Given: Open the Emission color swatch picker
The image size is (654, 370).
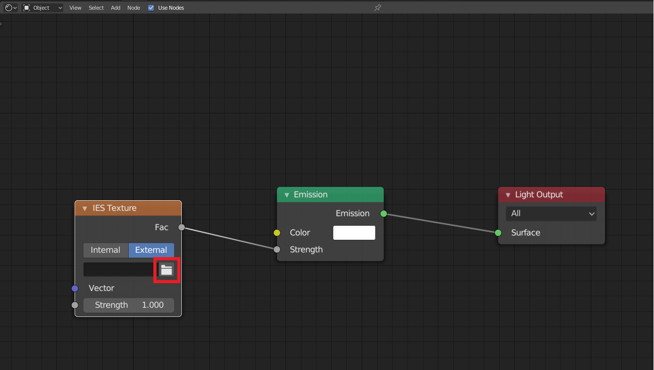Looking at the screenshot, I should pos(354,233).
